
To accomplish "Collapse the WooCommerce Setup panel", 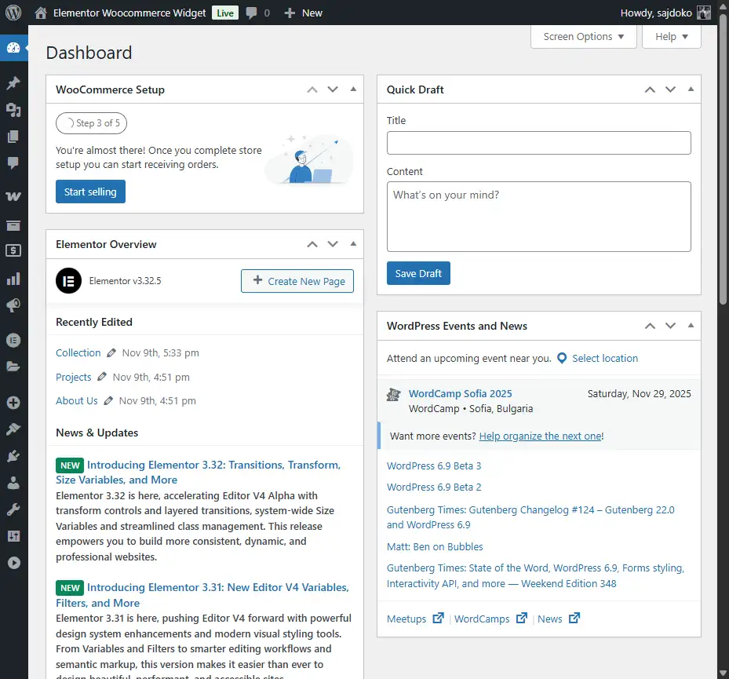I will (353, 89).
